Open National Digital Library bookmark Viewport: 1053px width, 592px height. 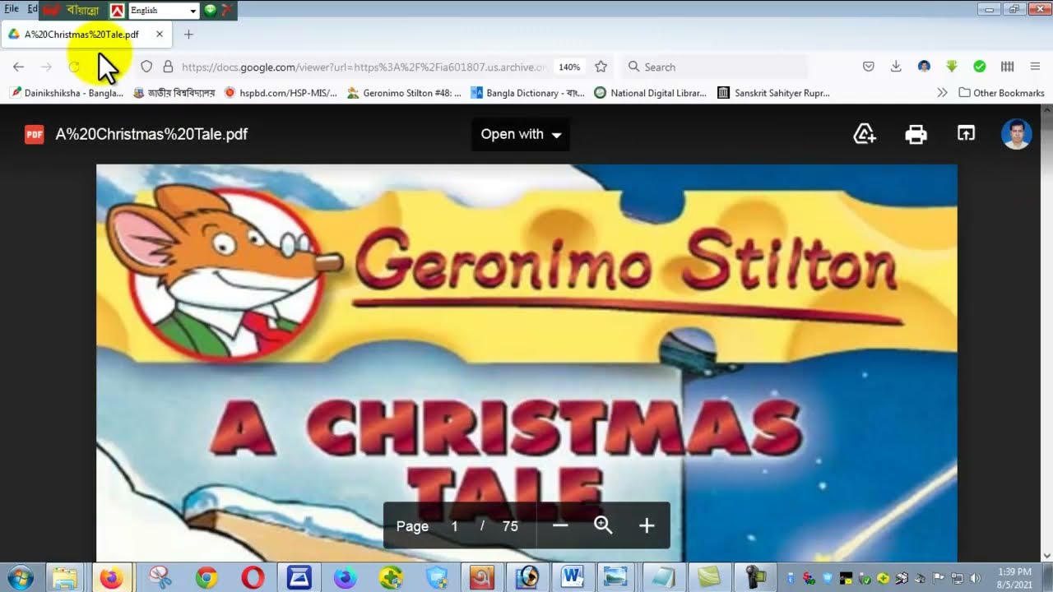(651, 93)
